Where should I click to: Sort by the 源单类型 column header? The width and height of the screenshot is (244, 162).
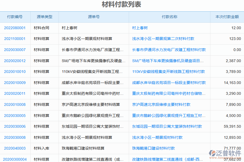coord(44,17)
